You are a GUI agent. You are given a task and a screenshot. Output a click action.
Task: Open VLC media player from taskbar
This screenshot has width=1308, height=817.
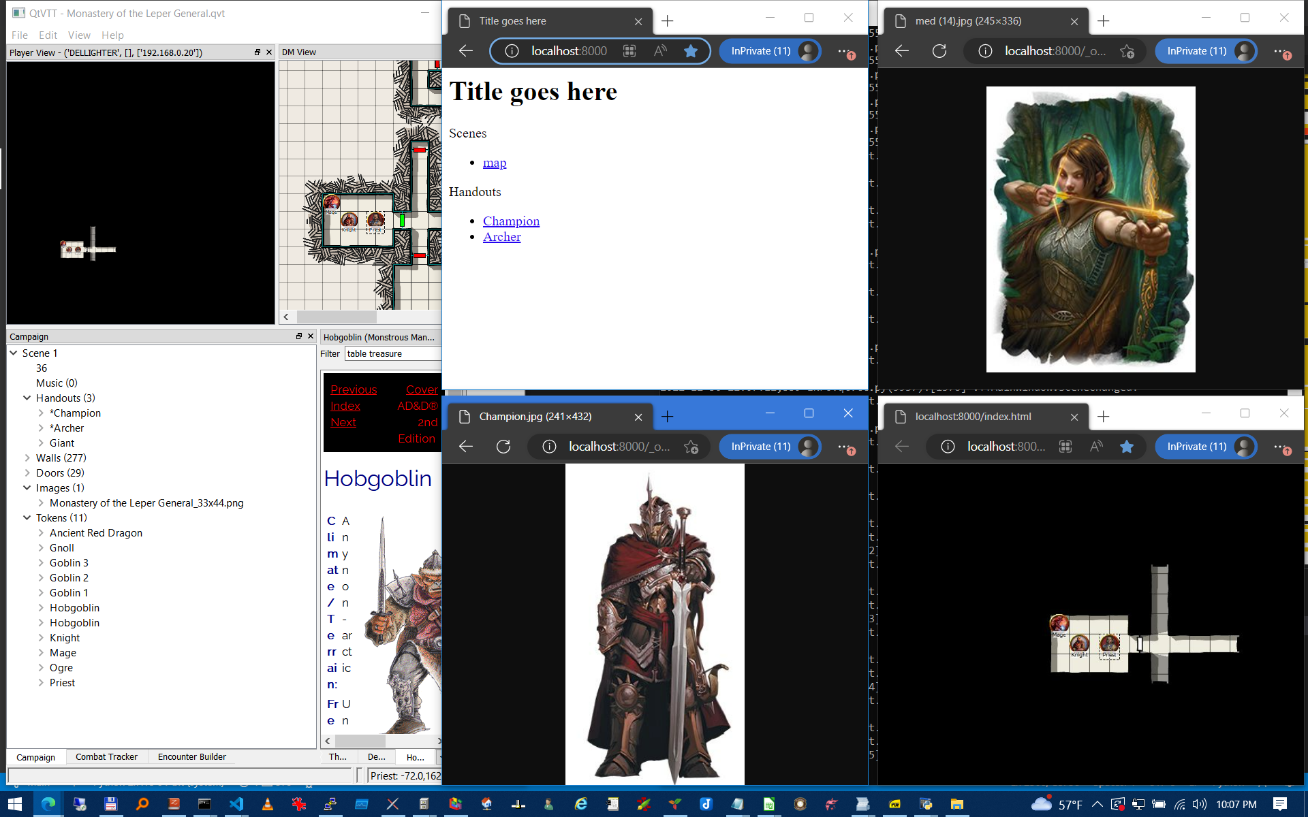pos(268,804)
